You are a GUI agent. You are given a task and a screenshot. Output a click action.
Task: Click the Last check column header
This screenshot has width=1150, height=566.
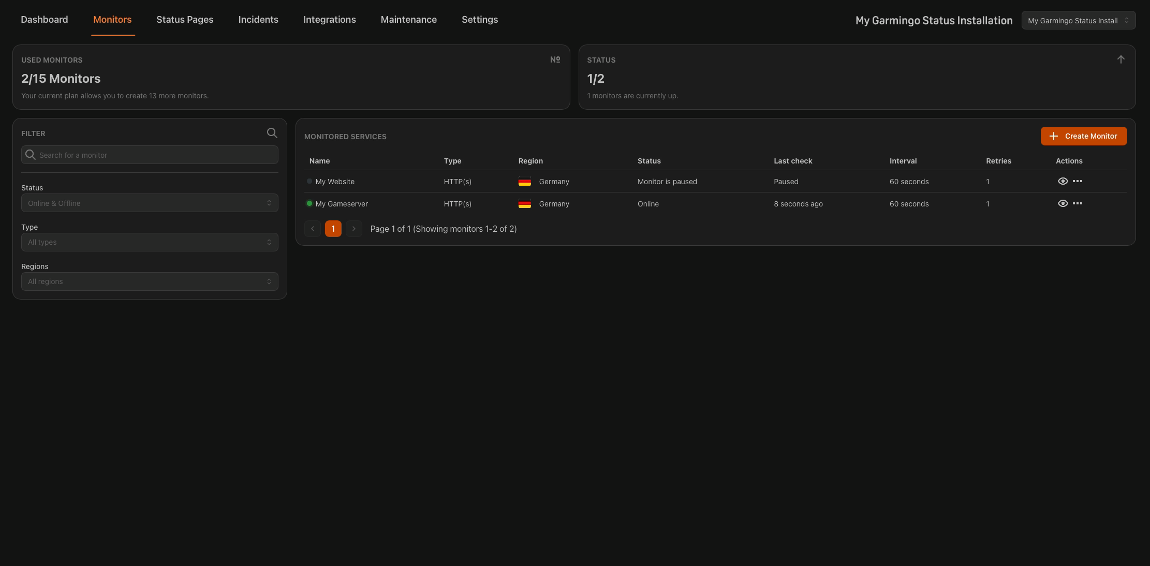click(793, 161)
